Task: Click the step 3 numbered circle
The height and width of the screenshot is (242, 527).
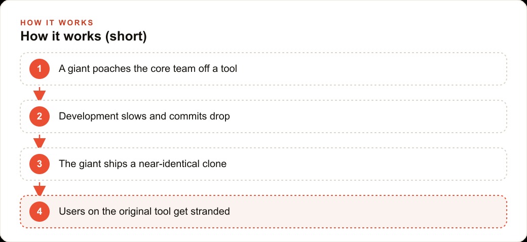Action: coord(40,164)
